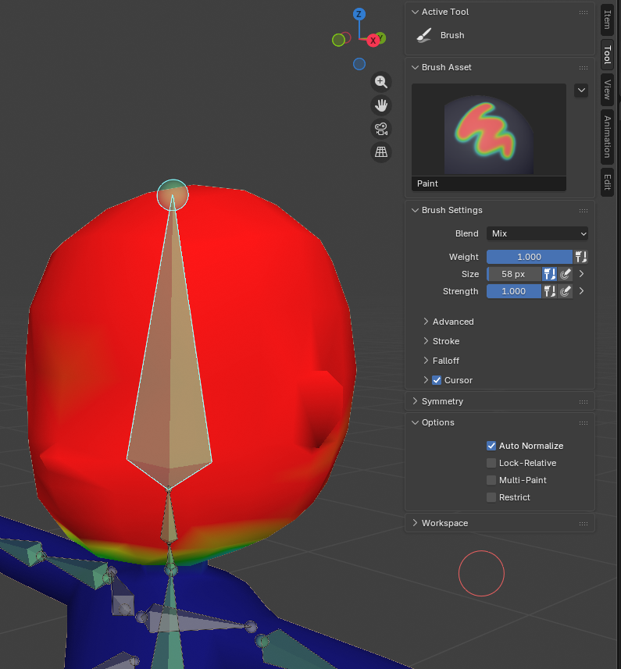The width and height of the screenshot is (621, 669).
Task: Expand the Symmetry panel
Action: (x=442, y=401)
